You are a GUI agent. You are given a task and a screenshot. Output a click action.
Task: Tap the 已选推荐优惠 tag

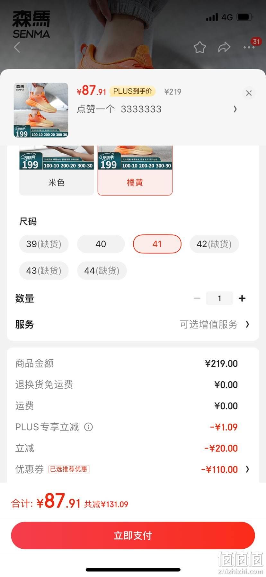pos(69,469)
